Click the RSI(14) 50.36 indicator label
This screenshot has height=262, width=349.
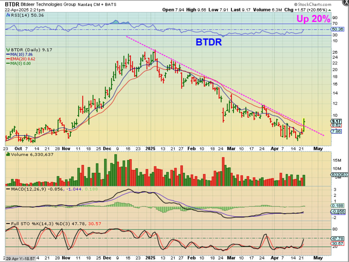click(x=27, y=15)
